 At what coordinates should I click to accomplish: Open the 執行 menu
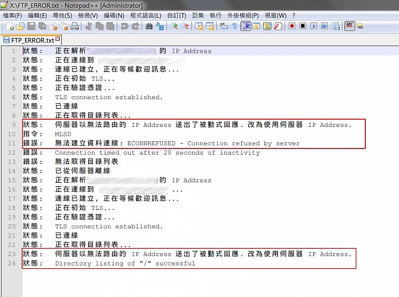(x=215, y=16)
